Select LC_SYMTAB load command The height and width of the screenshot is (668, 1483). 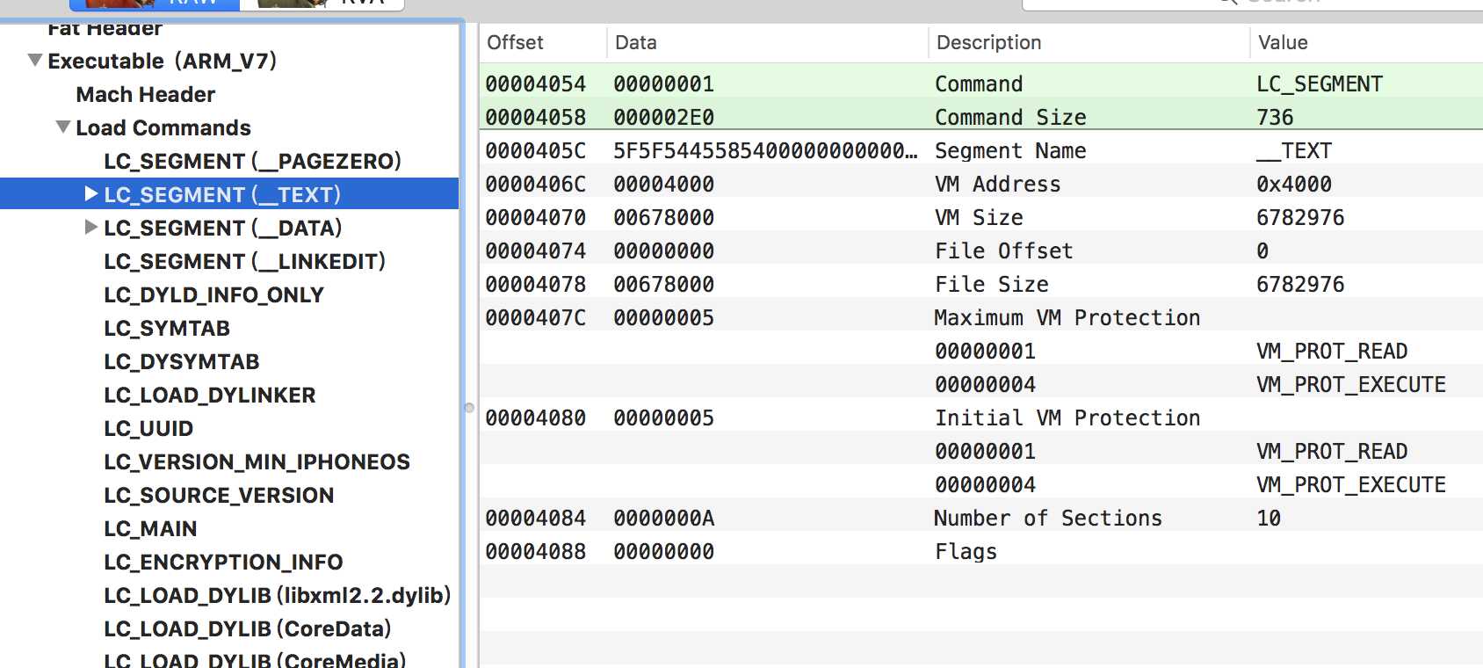(x=167, y=328)
